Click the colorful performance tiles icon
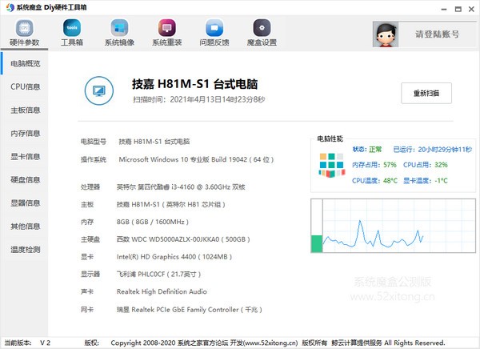Image resolution: width=480 pixels, height=349 pixels. pyautogui.click(x=332, y=165)
